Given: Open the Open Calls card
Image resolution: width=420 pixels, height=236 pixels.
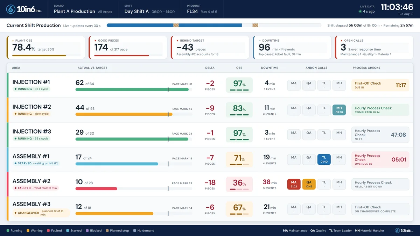Looking at the screenshot, I should (374, 47).
